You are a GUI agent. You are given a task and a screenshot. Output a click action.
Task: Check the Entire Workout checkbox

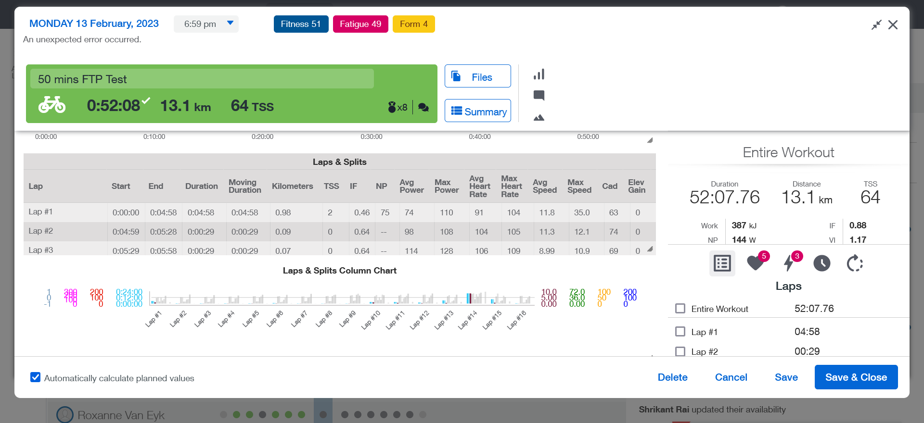680,308
